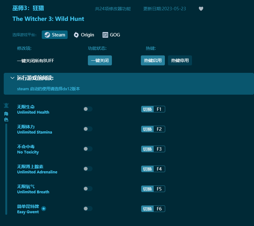
Task: Enable the Unlimited Health toggle
Action: point(88,109)
